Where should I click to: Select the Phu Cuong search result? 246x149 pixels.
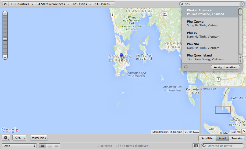click(x=210, y=23)
